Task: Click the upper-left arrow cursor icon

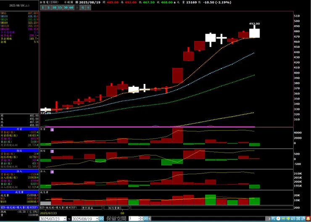Action: point(273,219)
